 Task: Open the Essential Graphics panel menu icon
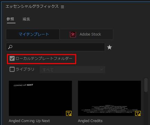62,7
